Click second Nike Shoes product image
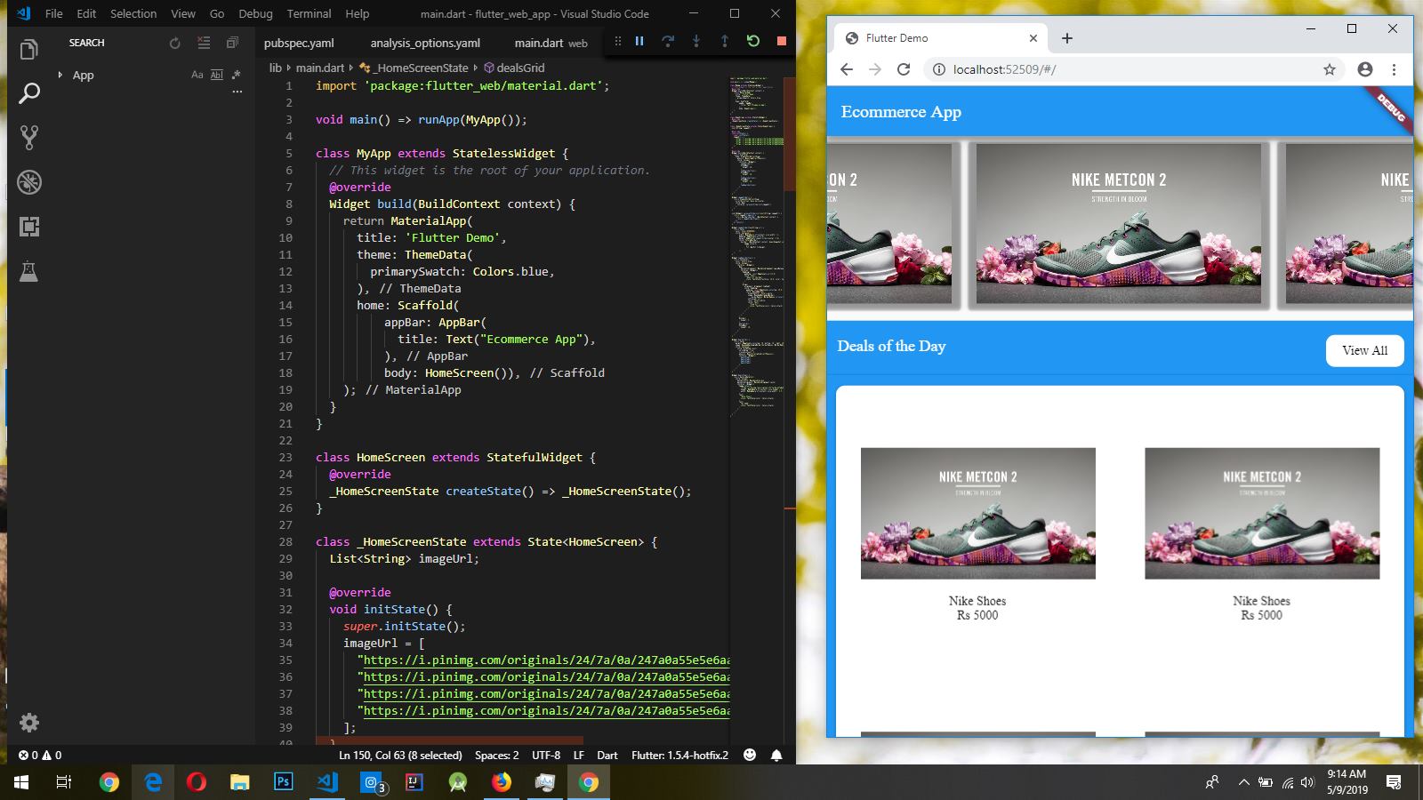1423x800 pixels. pos(1261,514)
